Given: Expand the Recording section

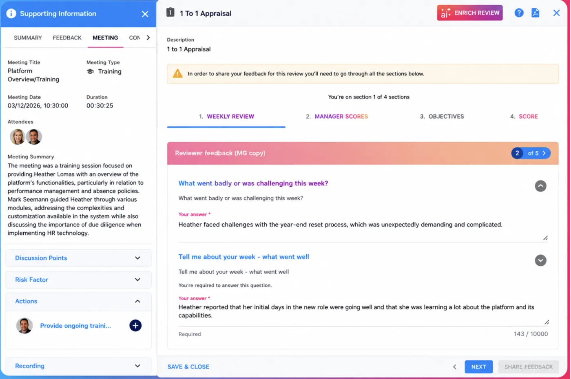Looking at the screenshot, I should (x=78, y=366).
